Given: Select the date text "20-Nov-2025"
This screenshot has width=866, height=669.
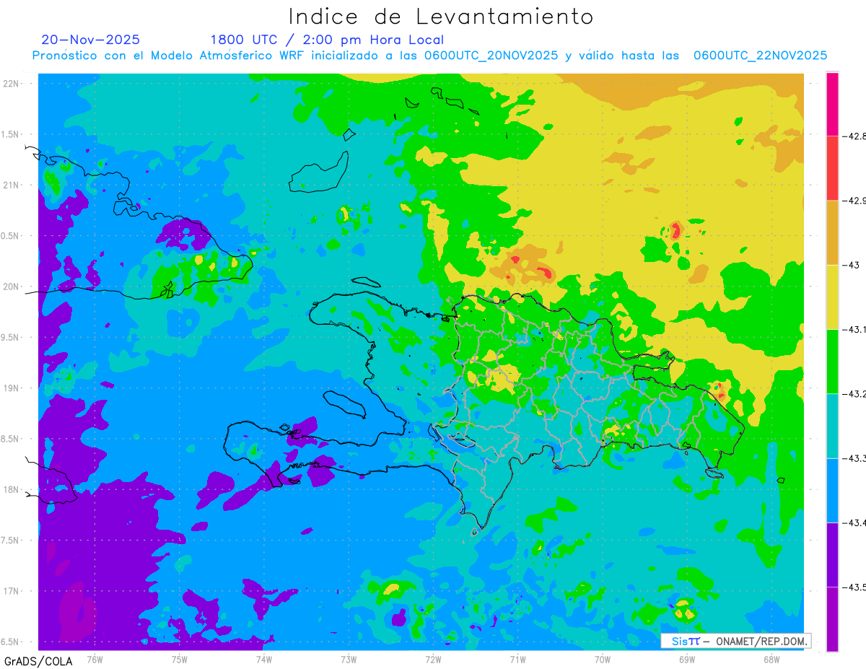Looking at the screenshot, I should click(x=90, y=40).
